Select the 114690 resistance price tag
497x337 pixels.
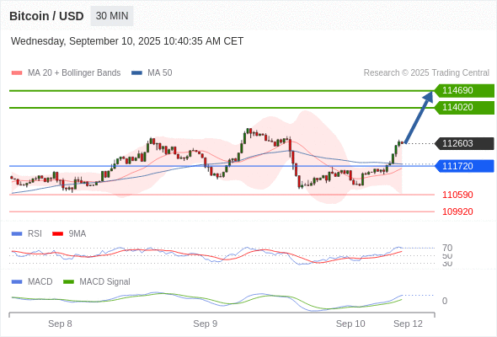pos(464,91)
